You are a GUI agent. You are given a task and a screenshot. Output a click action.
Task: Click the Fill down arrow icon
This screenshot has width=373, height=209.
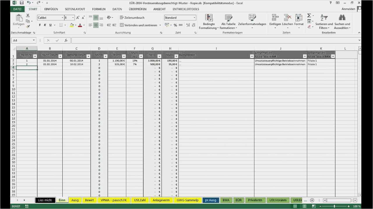pos(309,21)
